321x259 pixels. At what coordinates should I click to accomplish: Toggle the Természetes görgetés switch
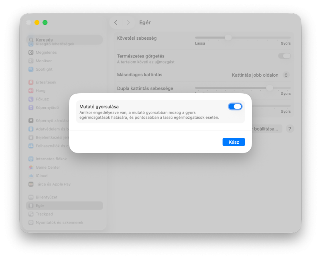click(284, 56)
